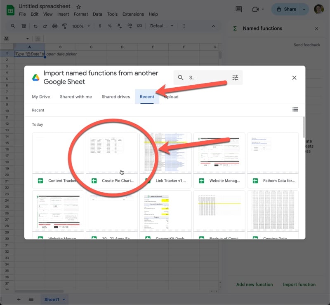Select the Content Tracker file thumbnail
Screen dimensions: 330x305
(x=58, y=160)
